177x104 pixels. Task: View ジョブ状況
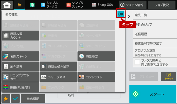click(x=162, y=5)
